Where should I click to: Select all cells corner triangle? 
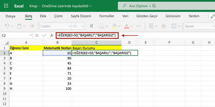(x=7, y=43)
